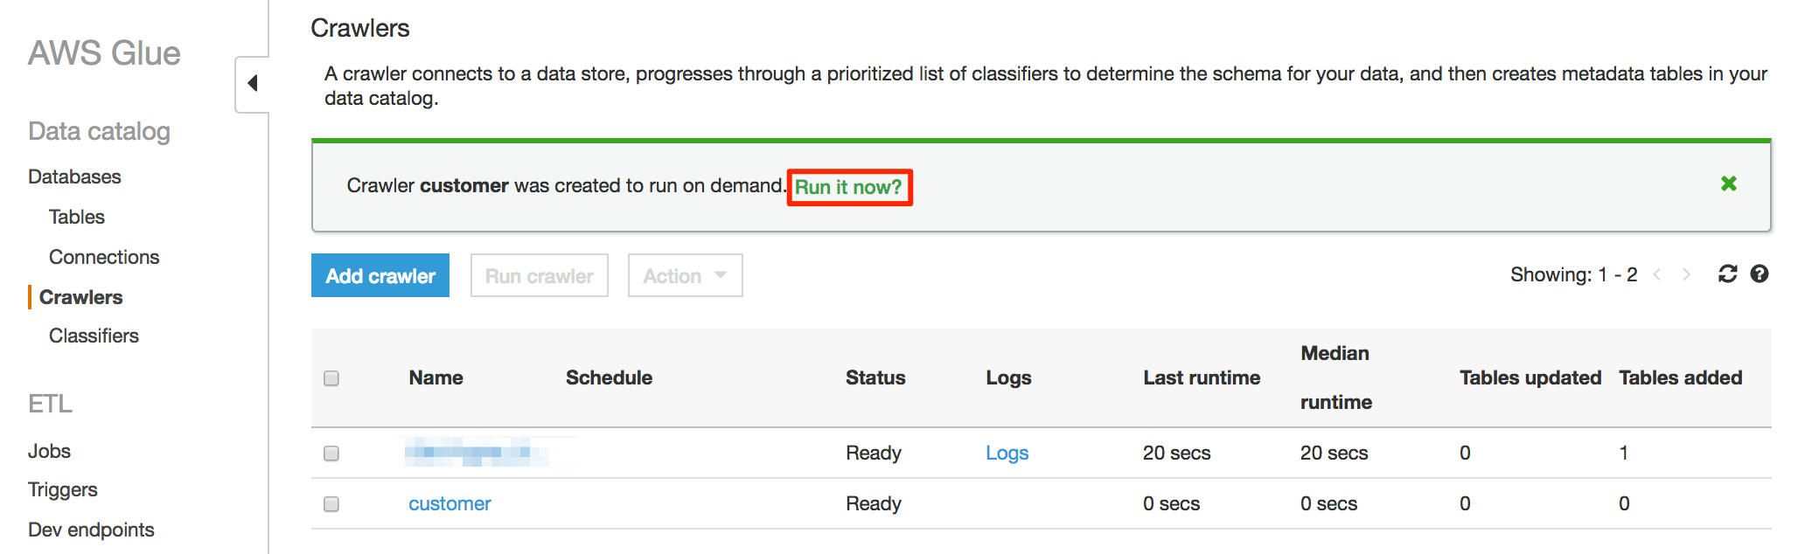Click the AWS Glue title
Image resolution: width=1812 pixels, height=554 pixels.
point(104,53)
